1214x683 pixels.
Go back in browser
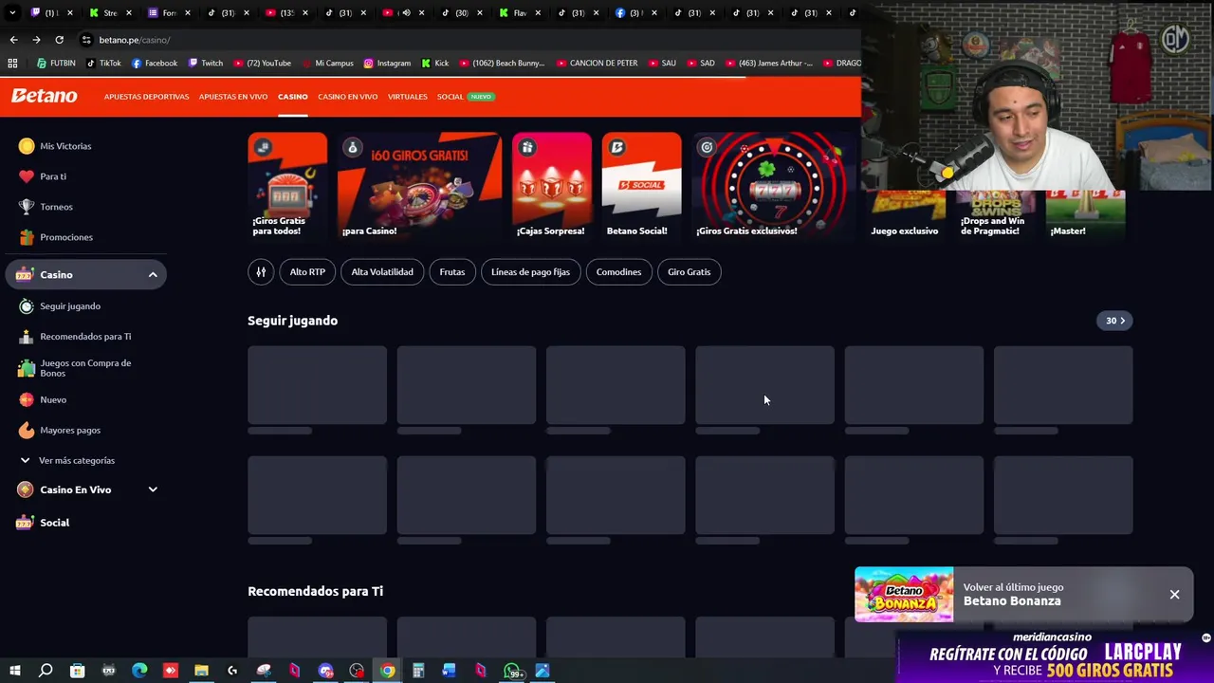13,40
